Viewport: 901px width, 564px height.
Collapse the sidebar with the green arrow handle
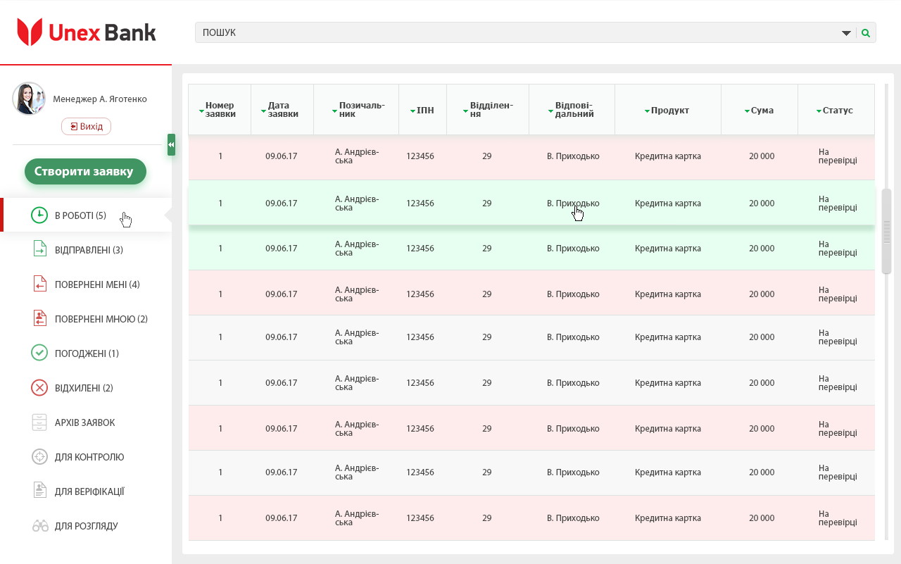pos(171,144)
